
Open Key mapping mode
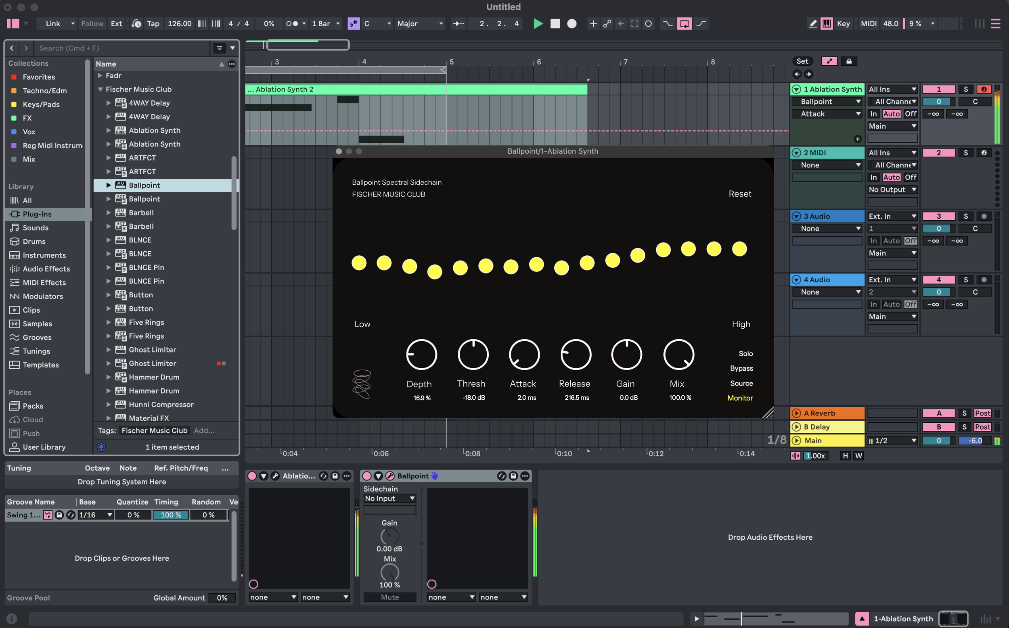843,24
